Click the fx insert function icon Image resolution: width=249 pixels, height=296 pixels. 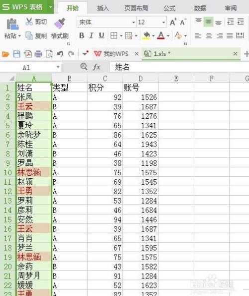pos(96,67)
